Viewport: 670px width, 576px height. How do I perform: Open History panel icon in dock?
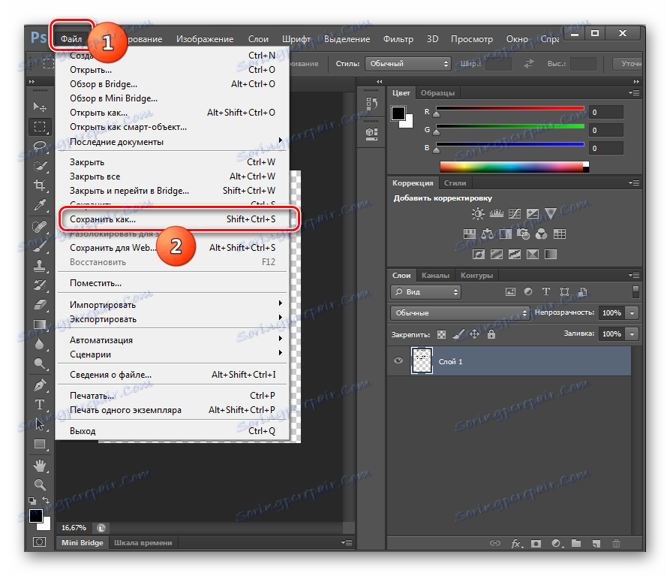[x=371, y=104]
